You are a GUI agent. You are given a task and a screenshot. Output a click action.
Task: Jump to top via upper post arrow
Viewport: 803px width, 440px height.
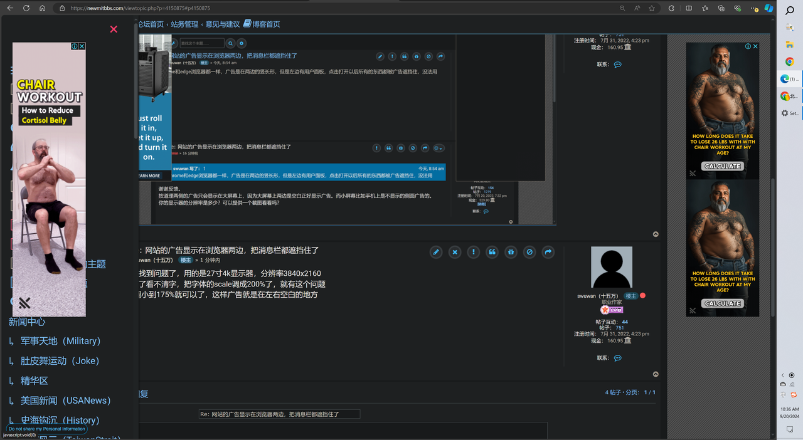[656, 234]
